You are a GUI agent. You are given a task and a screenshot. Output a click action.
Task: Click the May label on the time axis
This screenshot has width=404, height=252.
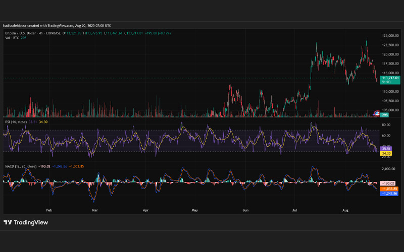(194, 210)
